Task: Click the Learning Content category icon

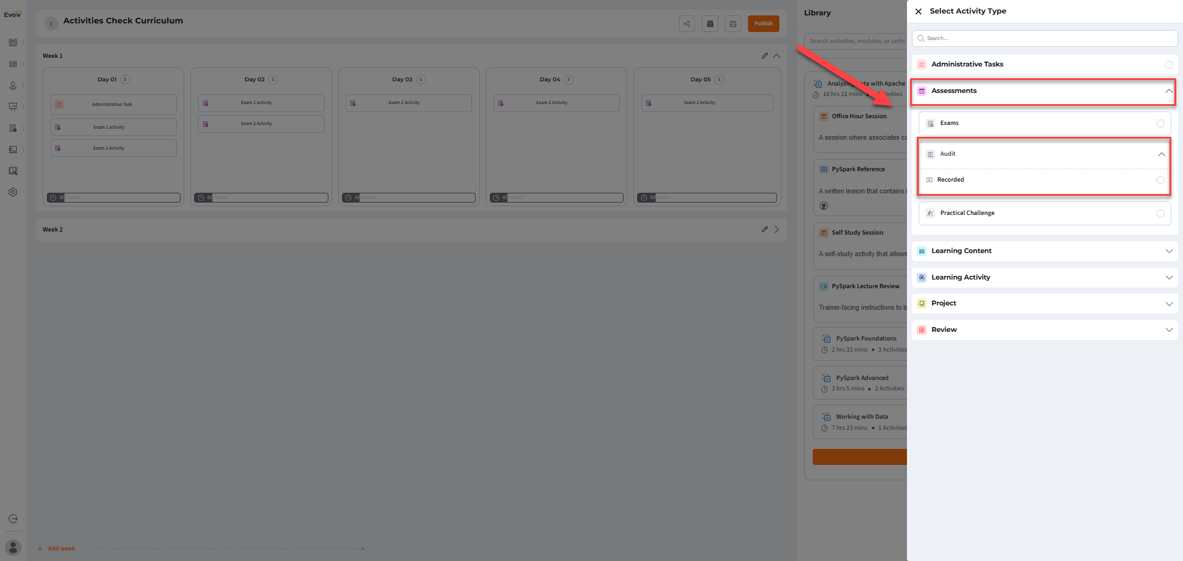Action: (922, 251)
